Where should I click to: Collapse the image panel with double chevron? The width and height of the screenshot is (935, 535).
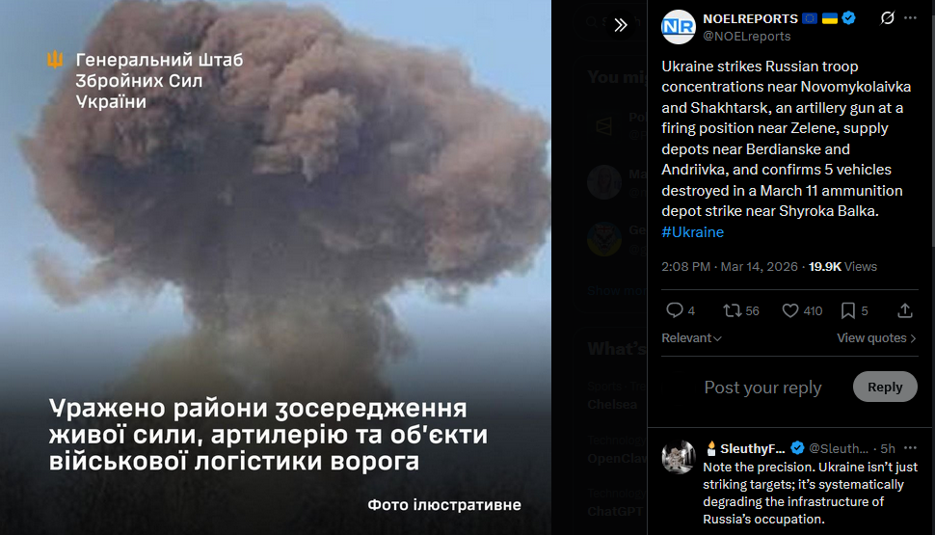[x=621, y=25]
